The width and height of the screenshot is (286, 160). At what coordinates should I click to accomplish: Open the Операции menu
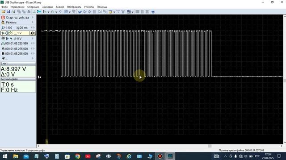pyautogui.click(x=33, y=7)
